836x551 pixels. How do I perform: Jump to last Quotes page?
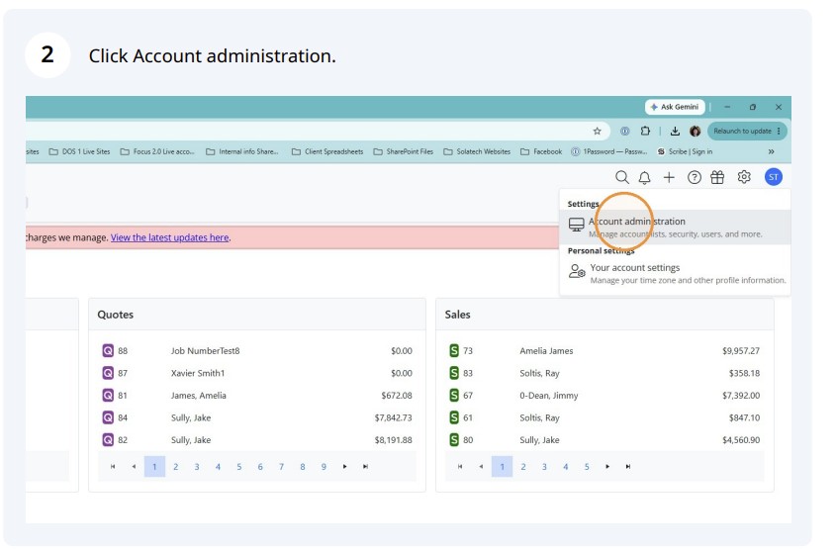coord(365,467)
